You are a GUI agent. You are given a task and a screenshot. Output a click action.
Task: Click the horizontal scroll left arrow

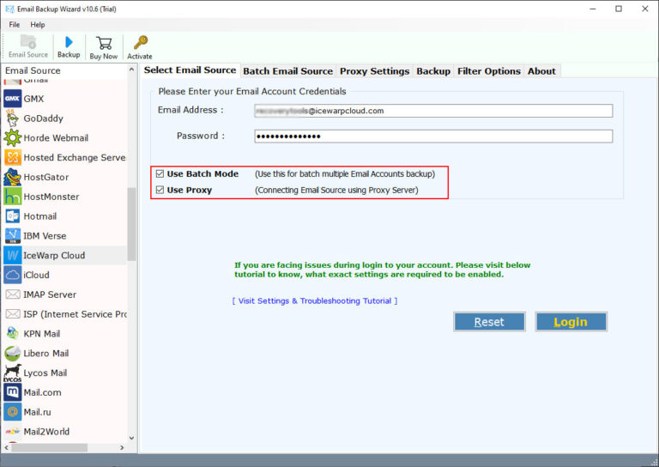(6, 447)
